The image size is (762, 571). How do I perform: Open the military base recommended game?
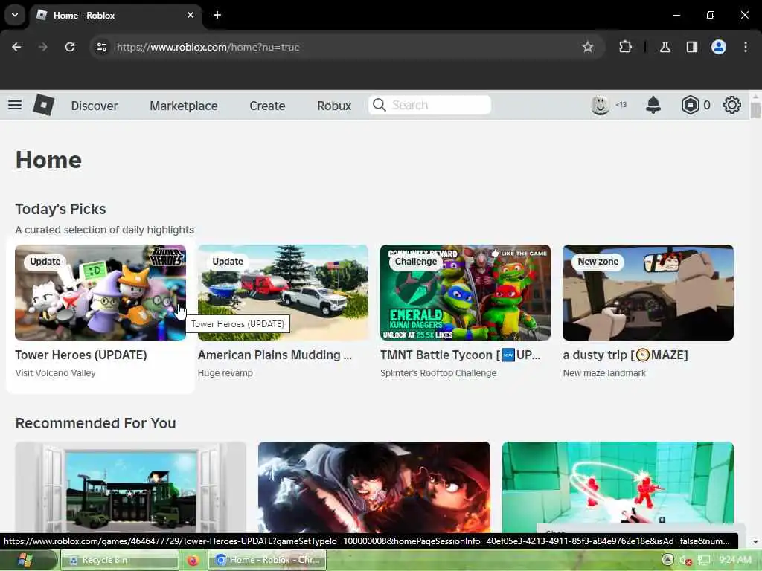pos(131,487)
